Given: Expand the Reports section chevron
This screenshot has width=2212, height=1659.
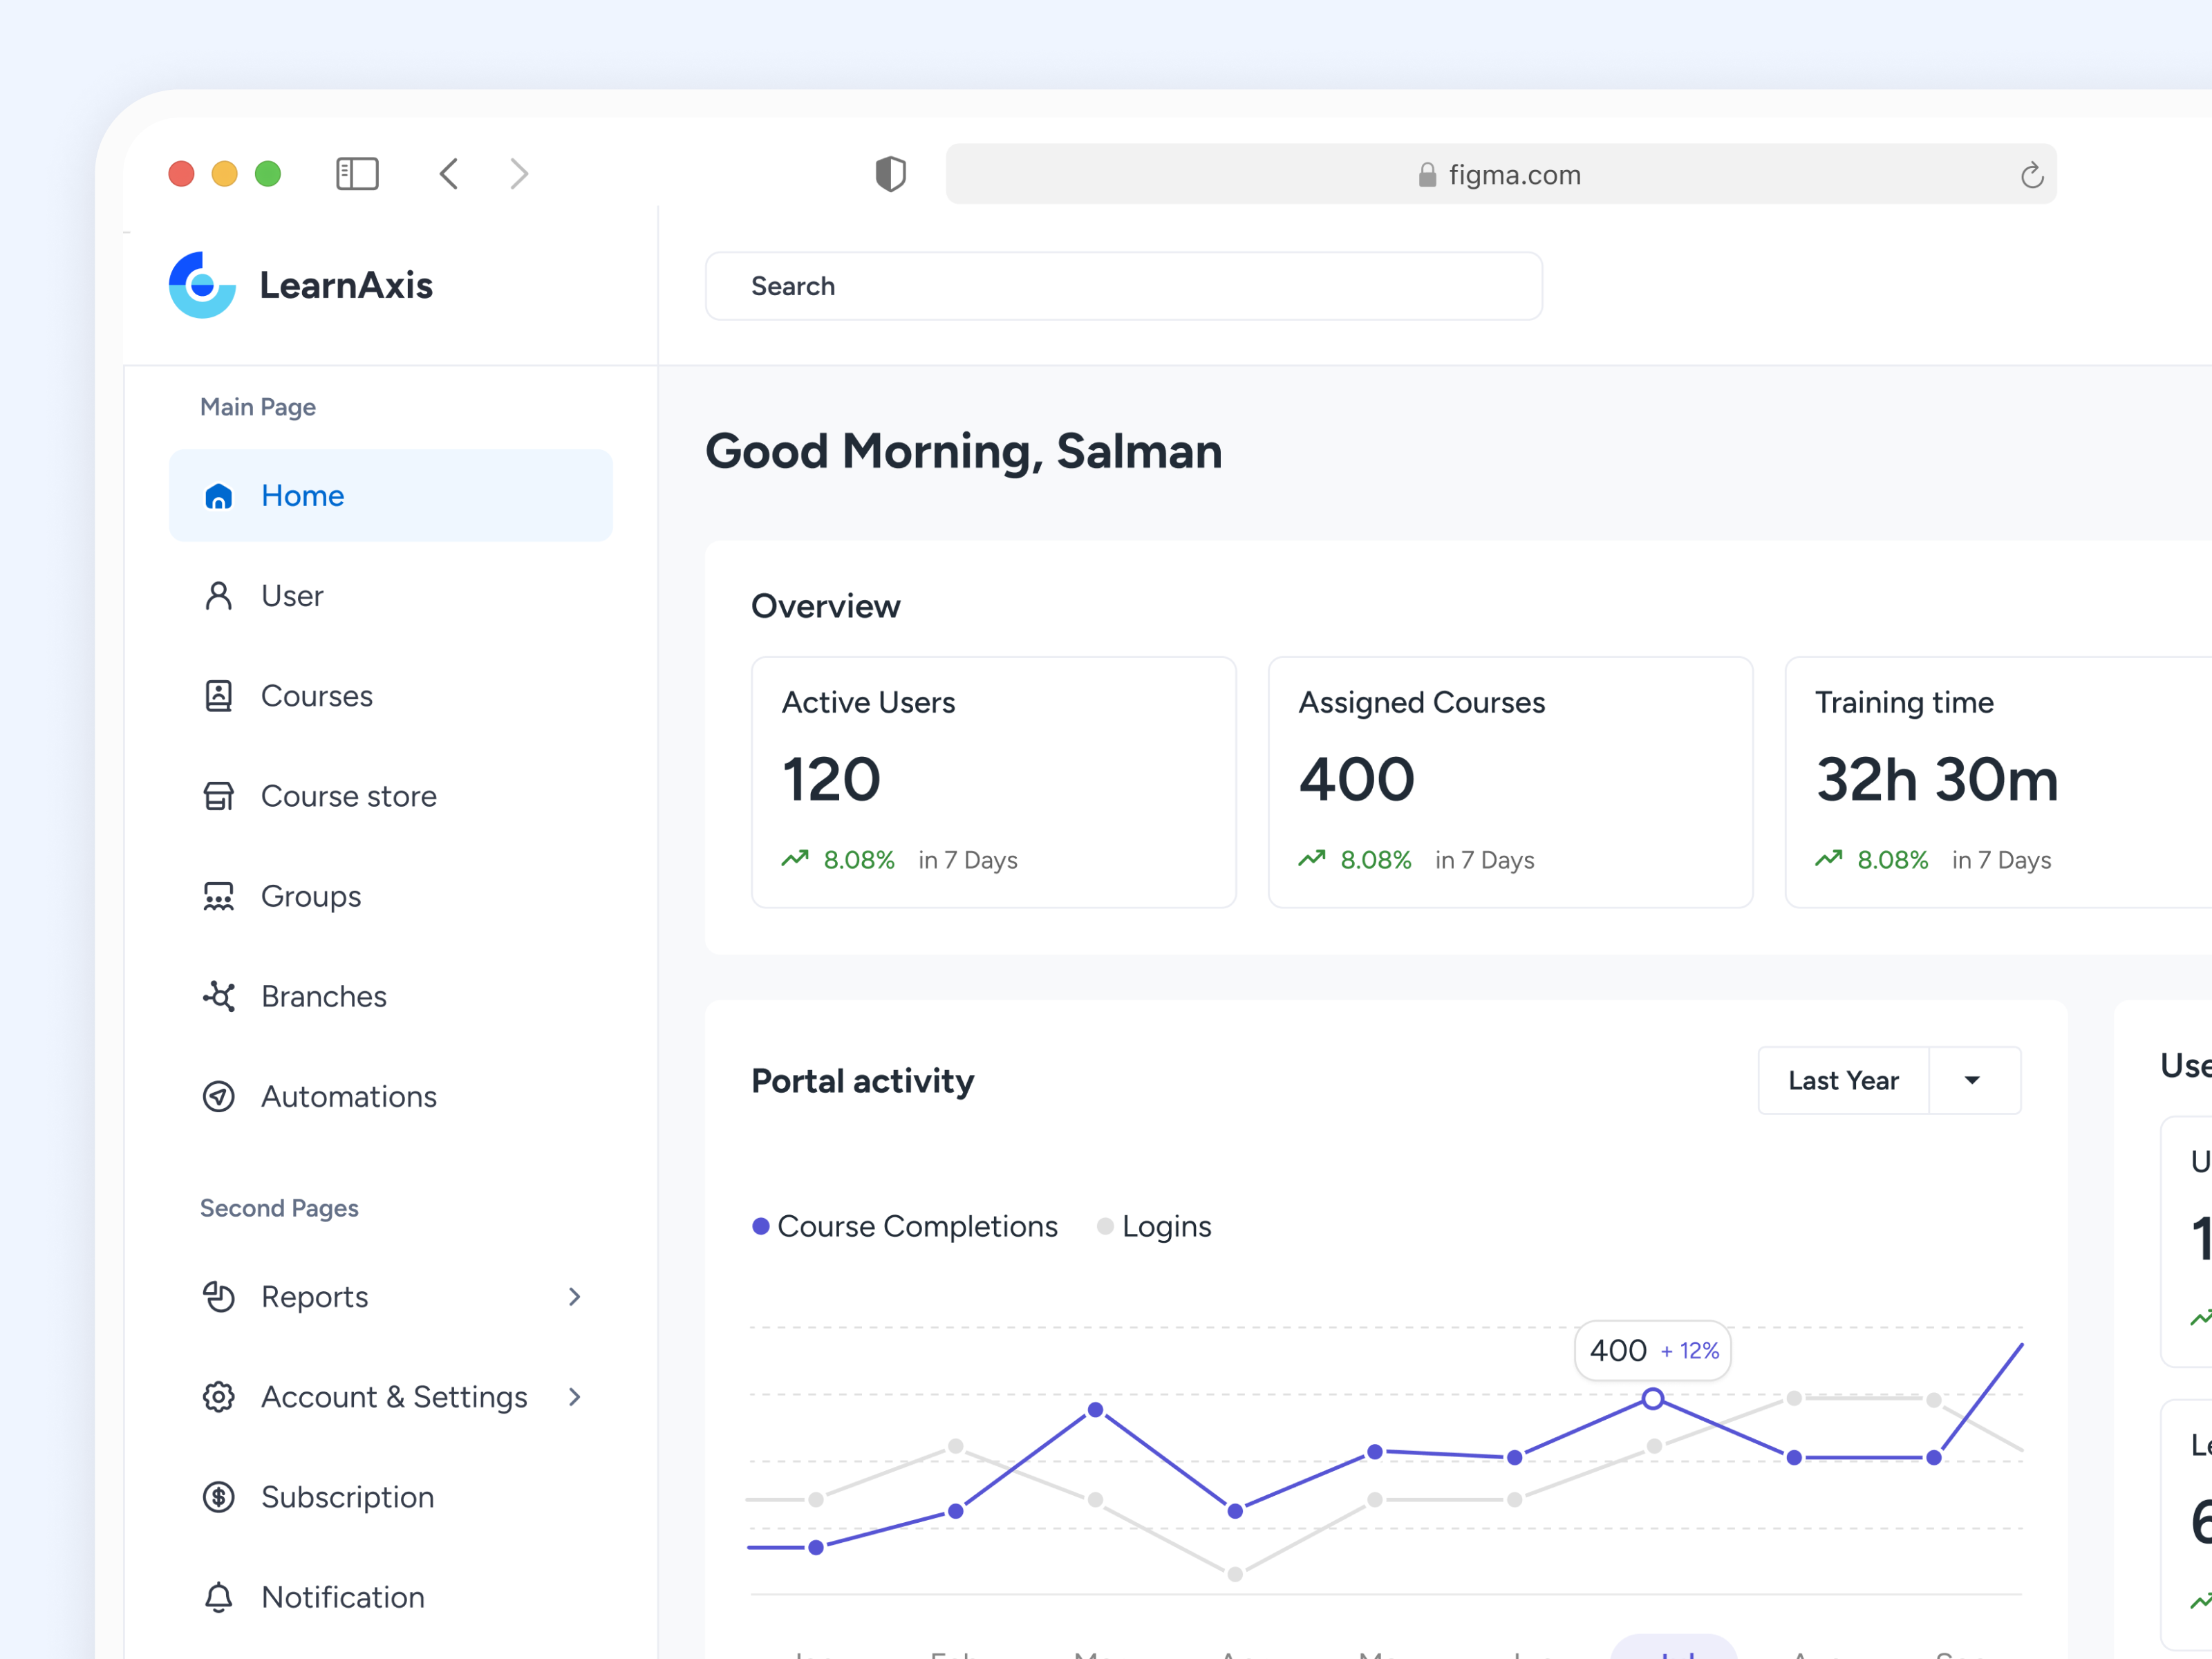Looking at the screenshot, I should (574, 1297).
